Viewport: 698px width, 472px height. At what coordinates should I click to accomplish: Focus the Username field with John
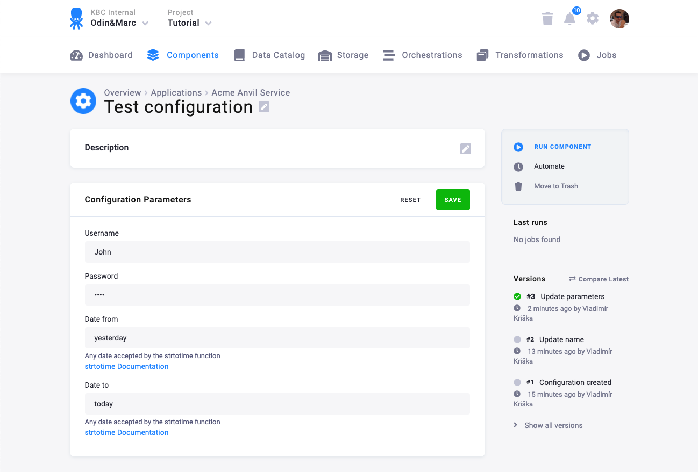277,252
